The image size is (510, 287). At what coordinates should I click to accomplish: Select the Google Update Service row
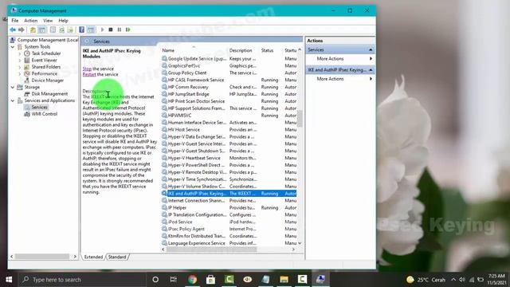[x=229, y=58]
